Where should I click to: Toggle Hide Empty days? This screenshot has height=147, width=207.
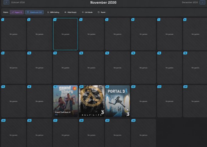pyautogui.click(x=71, y=12)
